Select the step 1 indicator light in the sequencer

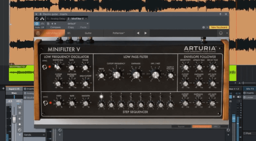[x=101, y=97]
